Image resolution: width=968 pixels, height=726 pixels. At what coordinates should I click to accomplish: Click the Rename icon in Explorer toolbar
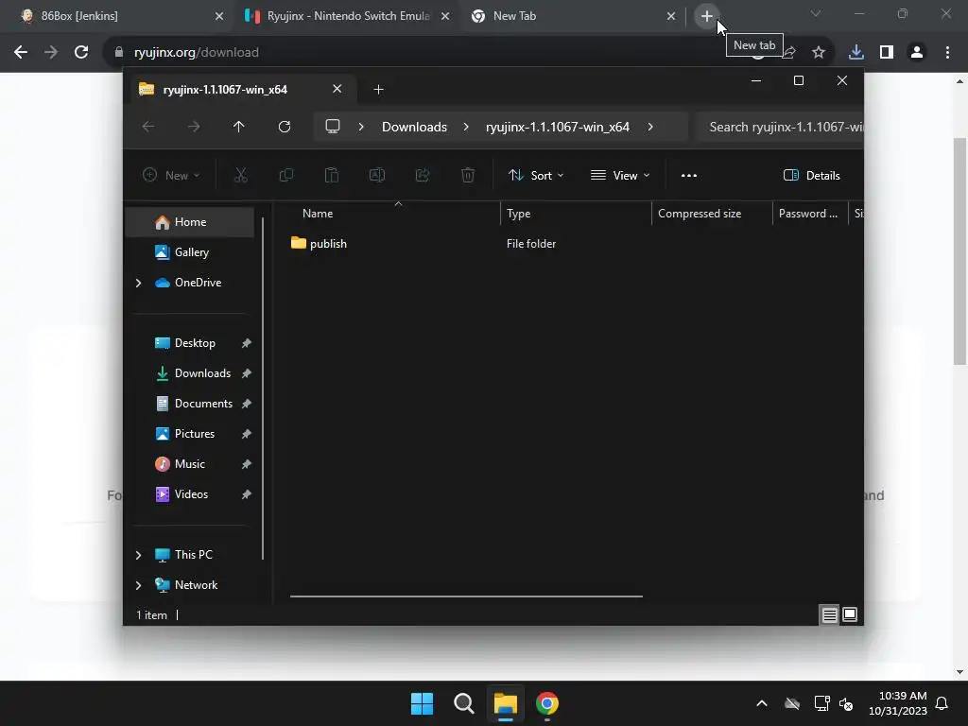coord(376,175)
